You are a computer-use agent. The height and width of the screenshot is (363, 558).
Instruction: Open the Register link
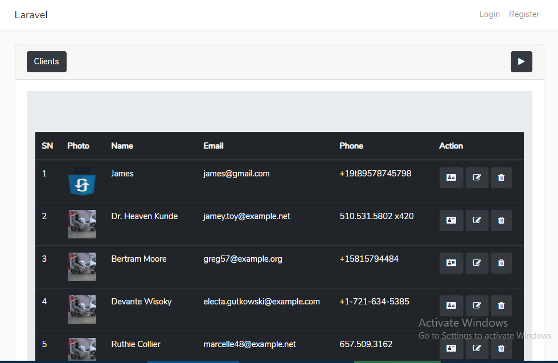pos(524,14)
